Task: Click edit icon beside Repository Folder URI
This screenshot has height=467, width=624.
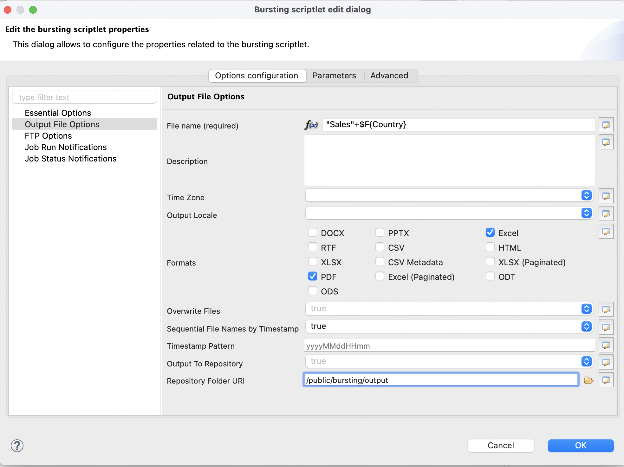Action: pyautogui.click(x=606, y=380)
